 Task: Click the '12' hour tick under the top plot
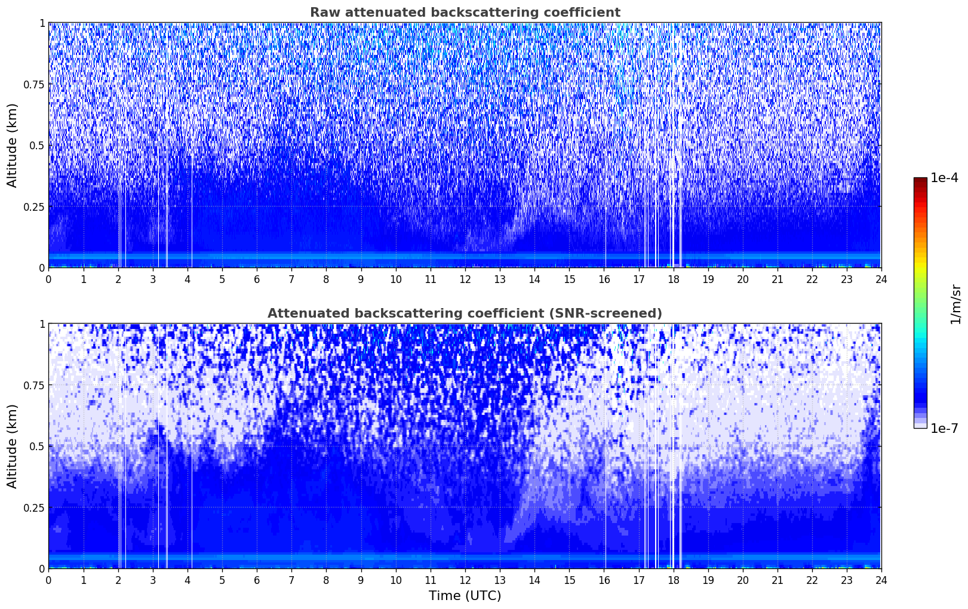click(465, 279)
